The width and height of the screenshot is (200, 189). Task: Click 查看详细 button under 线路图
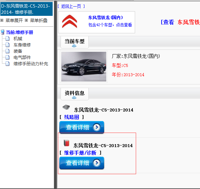pos(82,127)
